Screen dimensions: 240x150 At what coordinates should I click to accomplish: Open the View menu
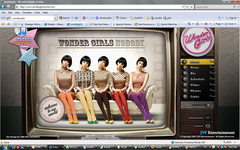click(x=17, y=12)
